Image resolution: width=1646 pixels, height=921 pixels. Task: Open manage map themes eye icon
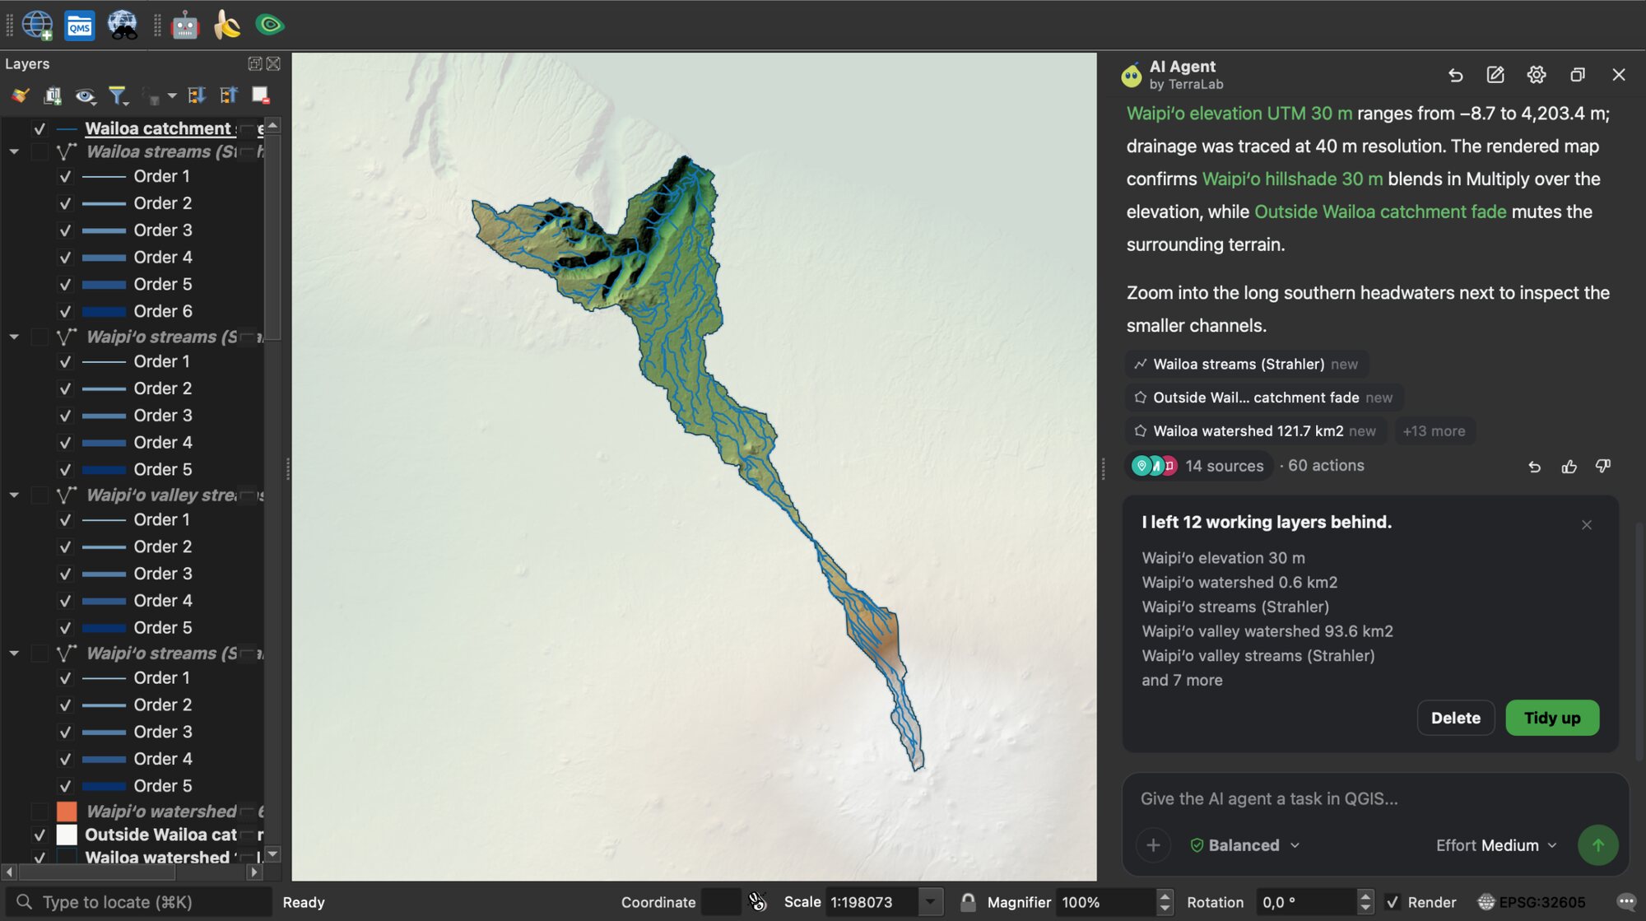pyautogui.click(x=85, y=96)
